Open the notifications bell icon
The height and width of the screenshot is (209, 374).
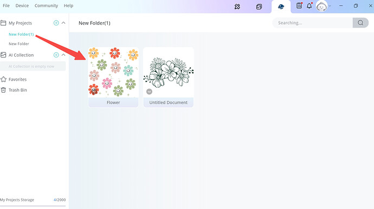coord(309,5)
